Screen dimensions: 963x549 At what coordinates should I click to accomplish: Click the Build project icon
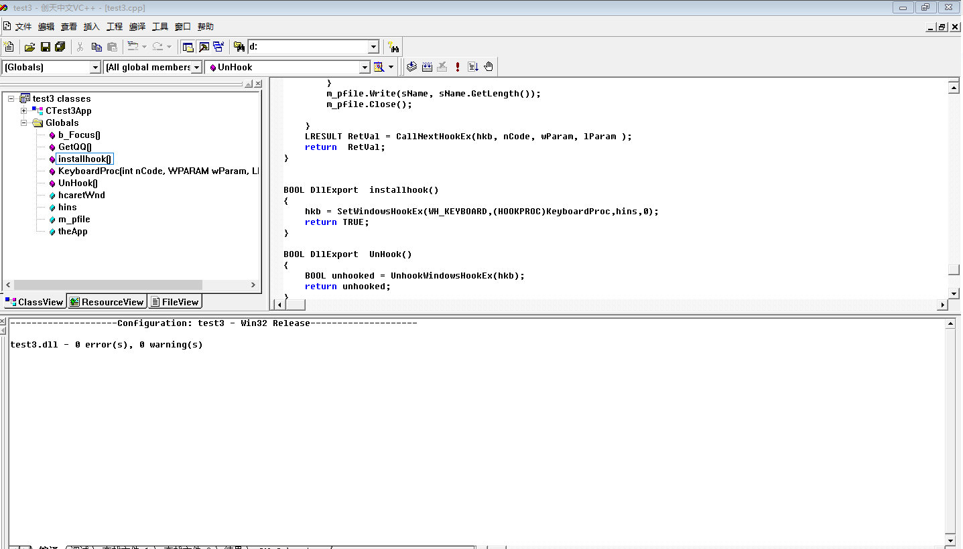[x=427, y=67]
